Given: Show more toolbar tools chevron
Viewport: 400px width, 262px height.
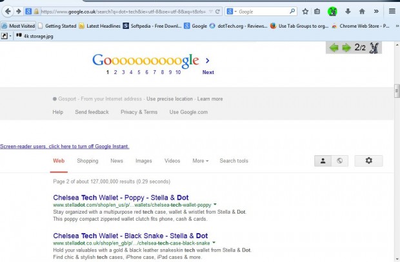Looking at the screenshot, I should coord(376,12).
